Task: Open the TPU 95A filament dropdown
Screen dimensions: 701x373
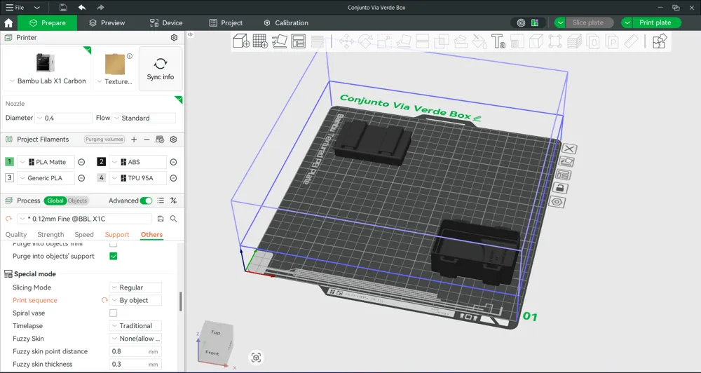Action: [x=137, y=178]
